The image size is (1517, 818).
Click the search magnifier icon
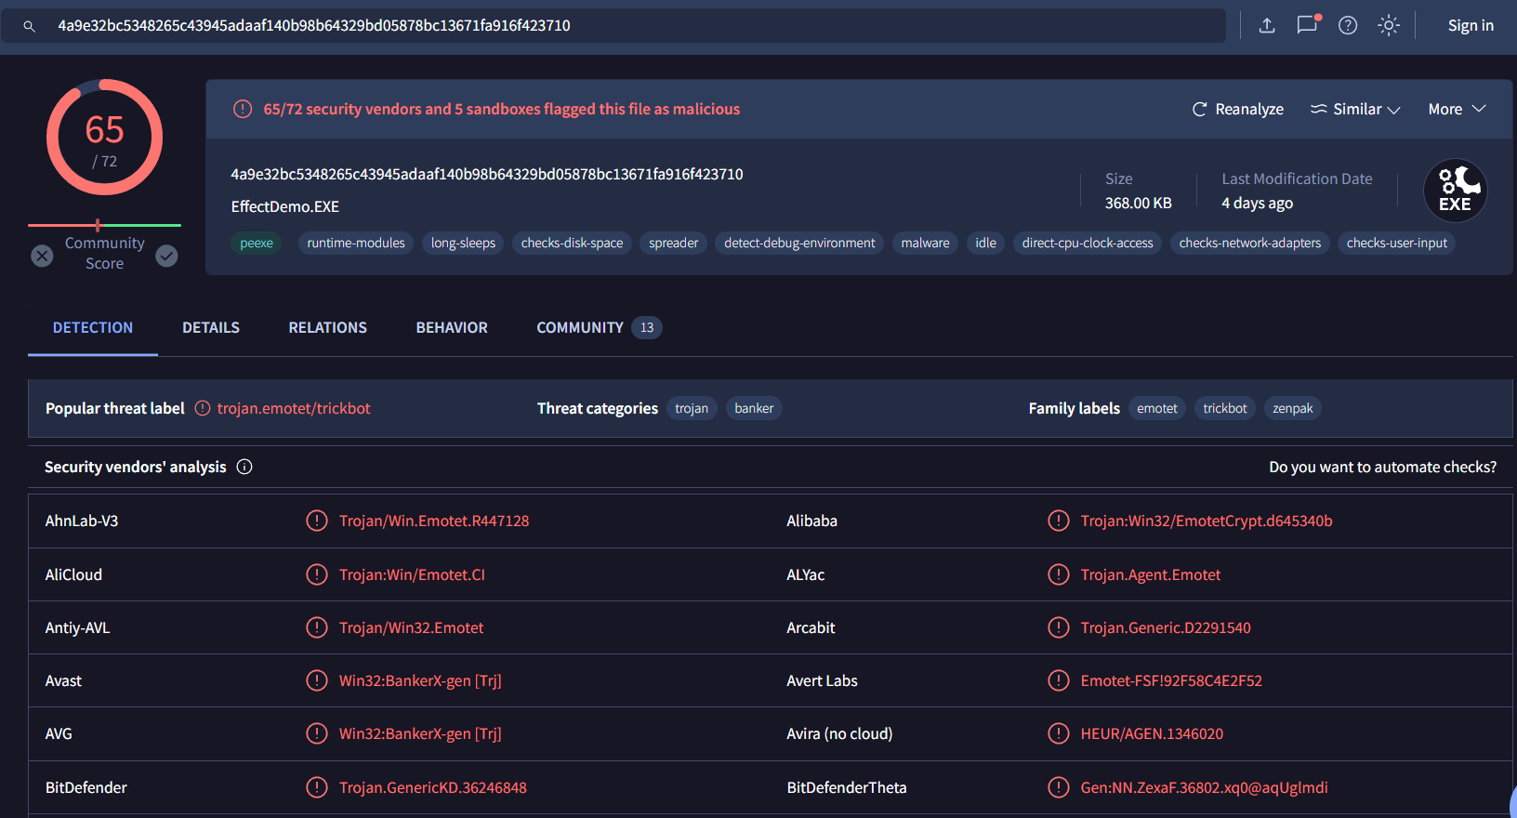30,26
